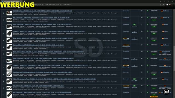Click compare icon for MSI RTX 3080 Ventus 3X

tap(4, 20)
